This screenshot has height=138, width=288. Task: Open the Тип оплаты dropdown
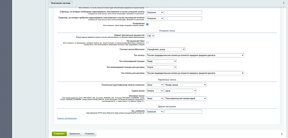click(195, 55)
